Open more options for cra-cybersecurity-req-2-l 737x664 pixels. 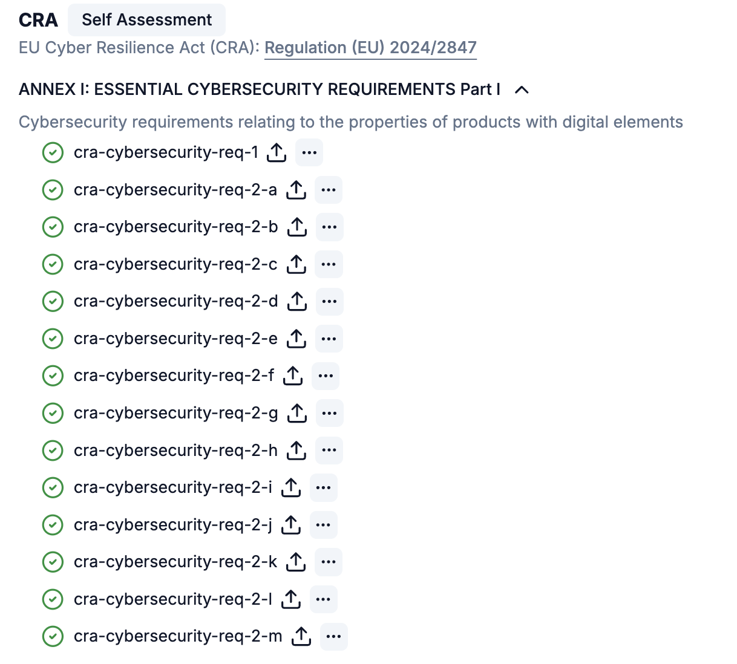click(324, 599)
